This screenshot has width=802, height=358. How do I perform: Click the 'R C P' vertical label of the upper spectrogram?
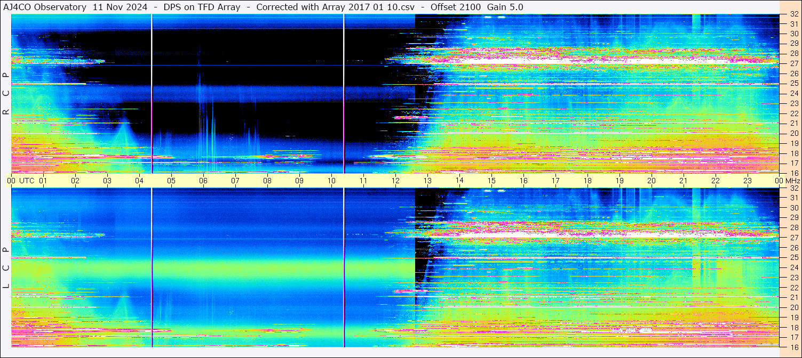click(x=6, y=94)
